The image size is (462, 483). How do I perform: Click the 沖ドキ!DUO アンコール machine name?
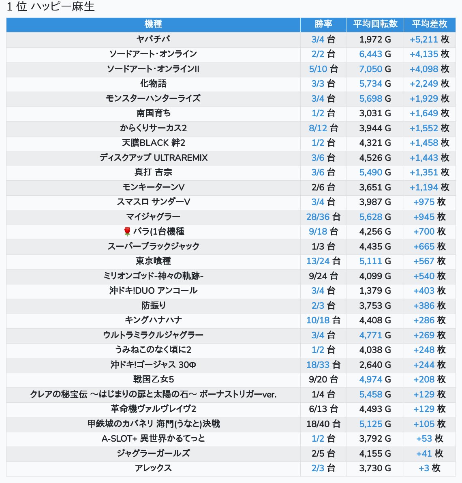point(153,291)
